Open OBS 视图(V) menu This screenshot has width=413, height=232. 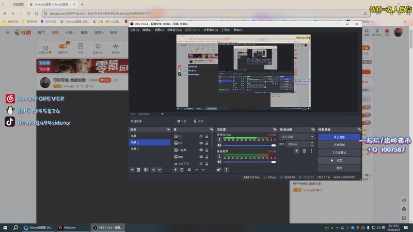tap(159, 30)
